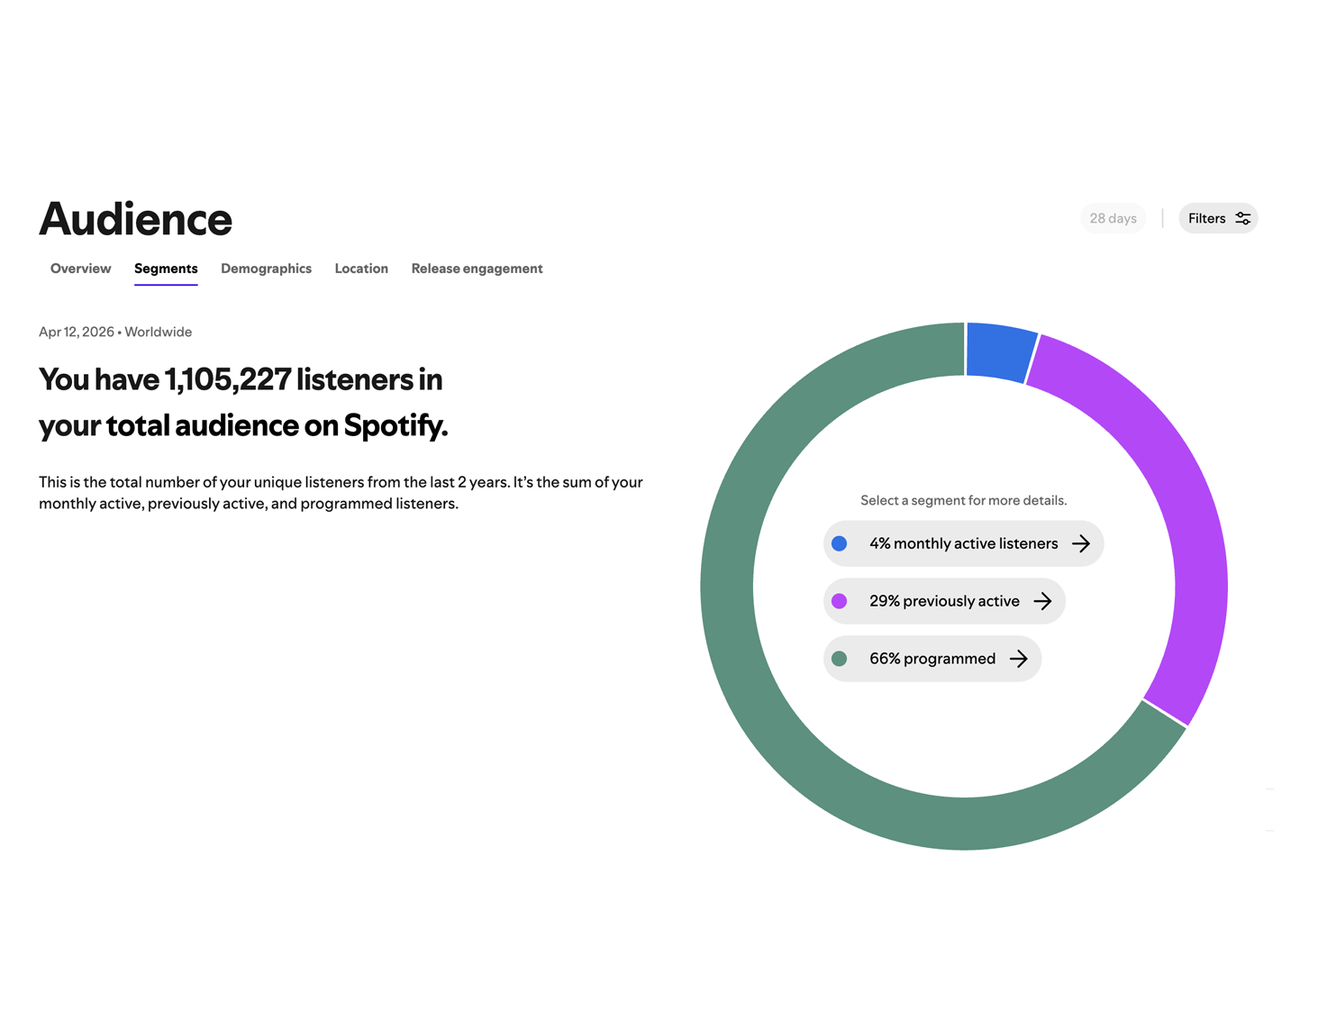Switch to the Demographics tab
This screenshot has width=1318, height=1030.
pyautogui.click(x=266, y=269)
